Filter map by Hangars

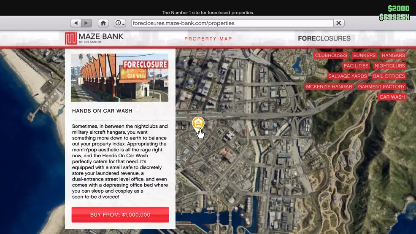pyautogui.click(x=393, y=55)
